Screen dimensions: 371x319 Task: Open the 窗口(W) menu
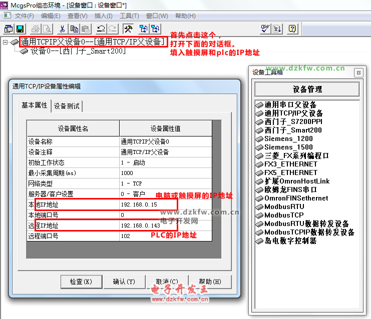point(157,16)
